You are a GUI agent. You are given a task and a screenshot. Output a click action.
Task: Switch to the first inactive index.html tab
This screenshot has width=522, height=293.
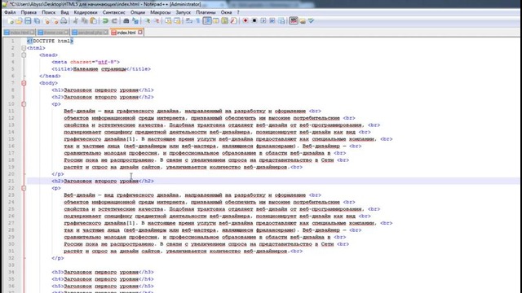click(x=19, y=33)
